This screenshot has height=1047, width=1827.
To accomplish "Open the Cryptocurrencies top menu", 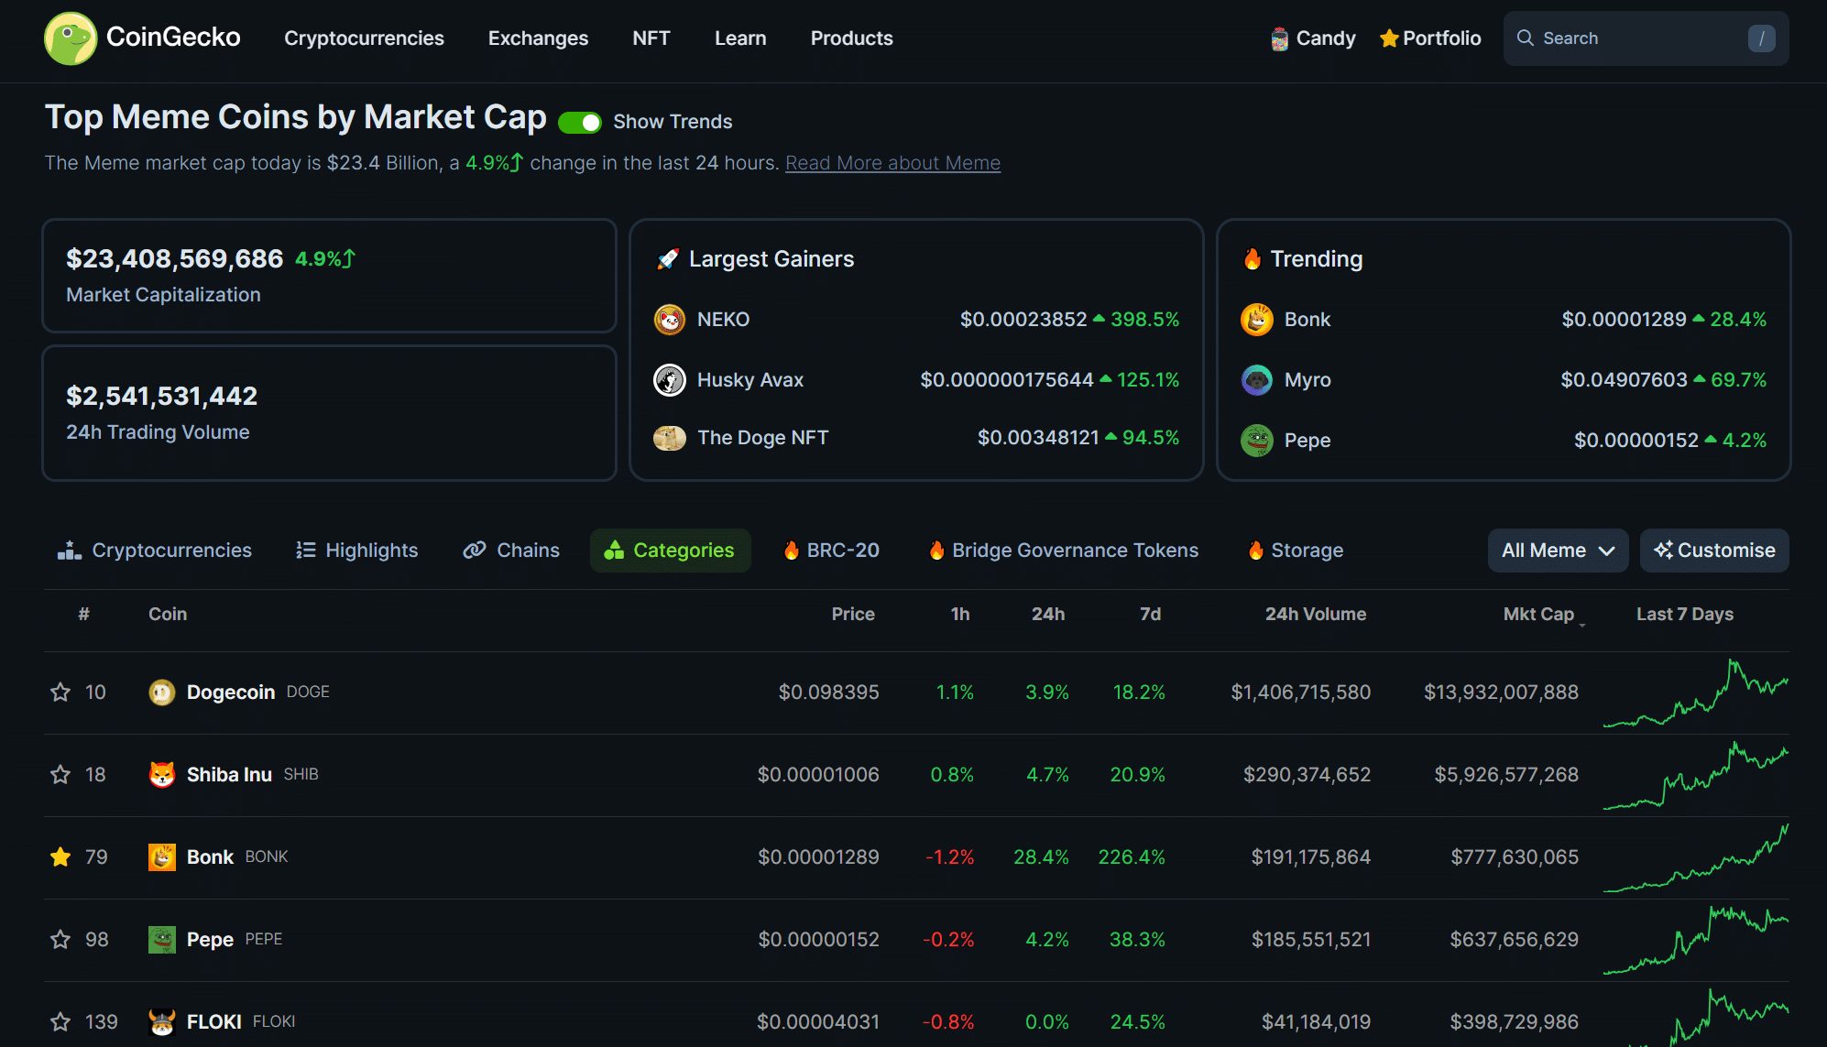I will click(364, 38).
